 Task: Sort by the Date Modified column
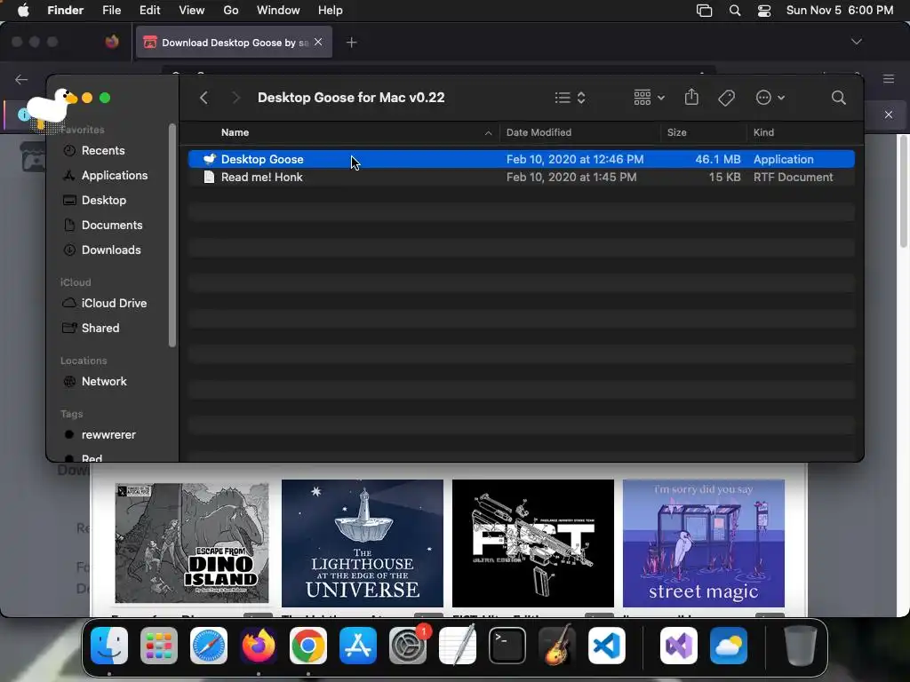pyautogui.click(x=539, y=132)
